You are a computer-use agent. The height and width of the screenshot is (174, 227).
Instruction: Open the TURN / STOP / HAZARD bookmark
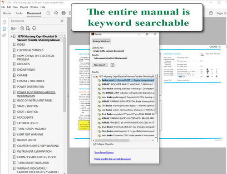tap(31, 129)
